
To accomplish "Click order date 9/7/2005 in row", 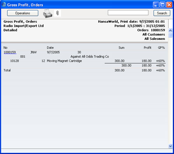I will tap(53, 52).
